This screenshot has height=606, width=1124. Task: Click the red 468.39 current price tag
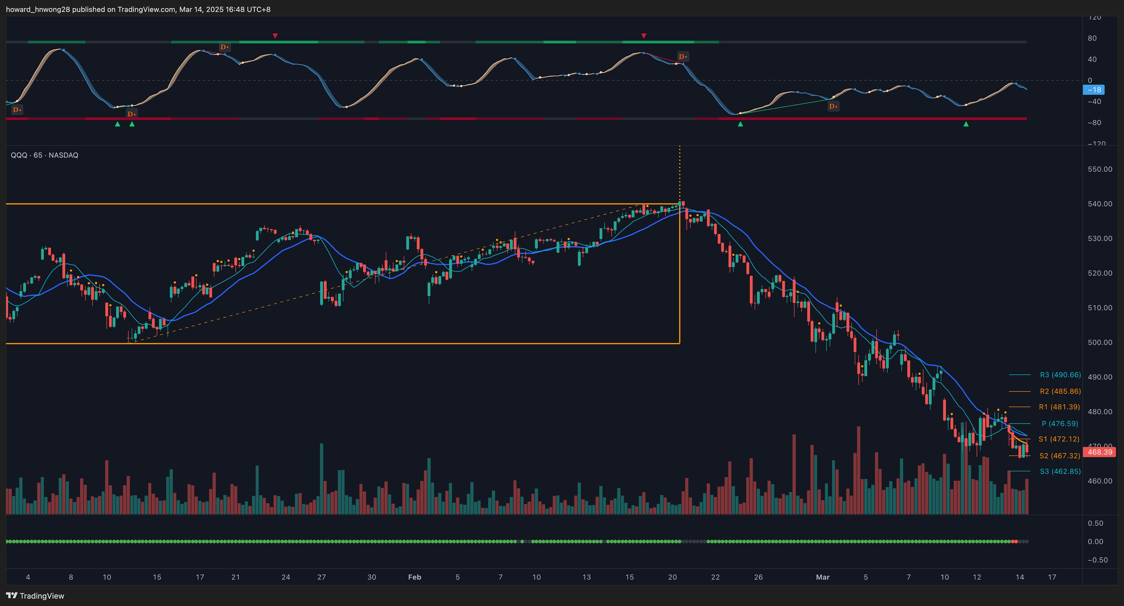click(x=1099, y=452)
